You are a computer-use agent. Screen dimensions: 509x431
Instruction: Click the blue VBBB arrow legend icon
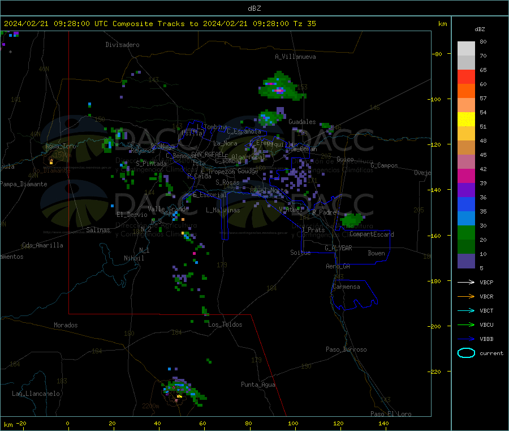tap(466, 339)
